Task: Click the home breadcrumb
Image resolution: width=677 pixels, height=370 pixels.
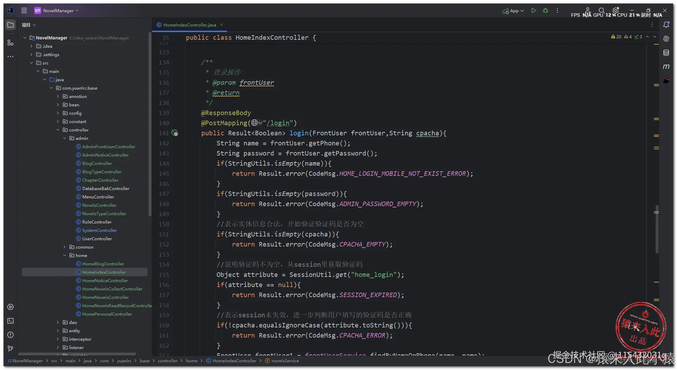Action: (191, 361)
